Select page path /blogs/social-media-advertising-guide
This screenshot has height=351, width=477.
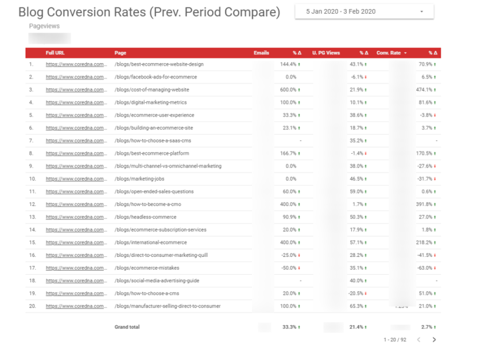click(x=157, y=281)
